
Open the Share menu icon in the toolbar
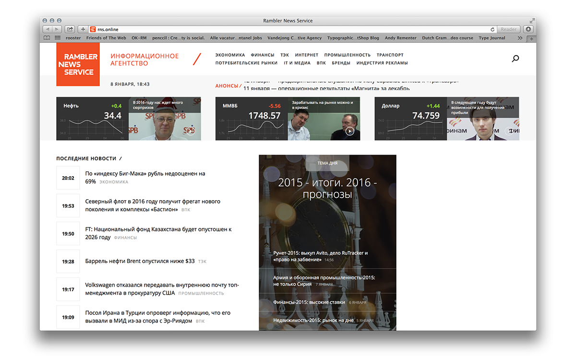point(70,29)
